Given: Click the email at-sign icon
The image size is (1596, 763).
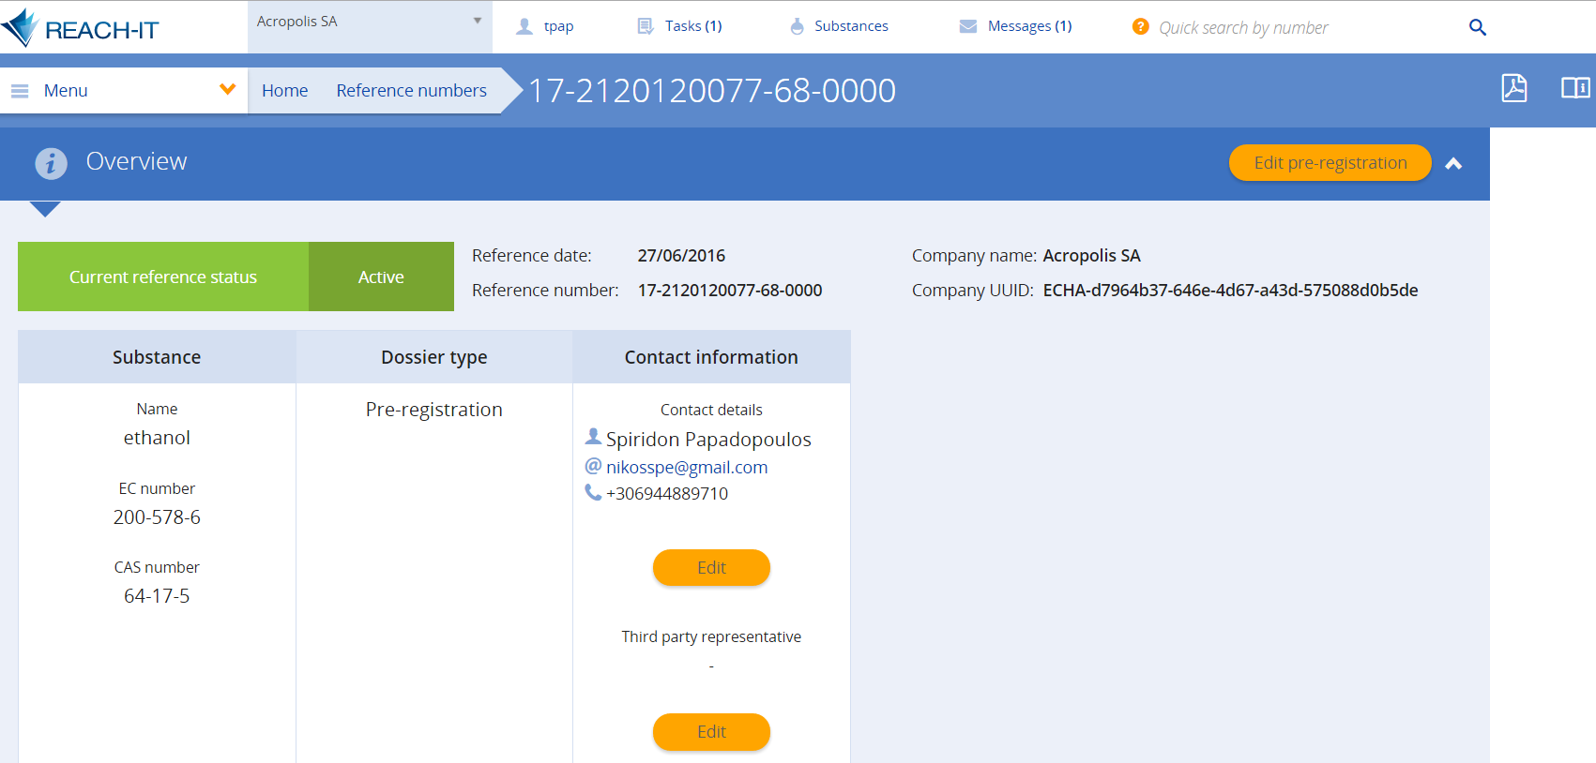Looking at the screenshot, I should pyautogui.click(x=593, y=466).
